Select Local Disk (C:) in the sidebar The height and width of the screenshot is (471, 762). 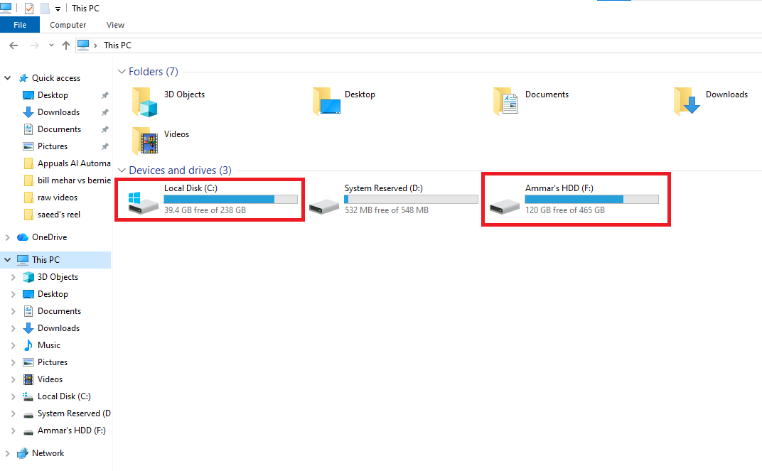[x=64, y=396]
